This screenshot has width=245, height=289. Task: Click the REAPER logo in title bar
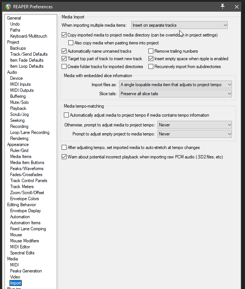8,7
